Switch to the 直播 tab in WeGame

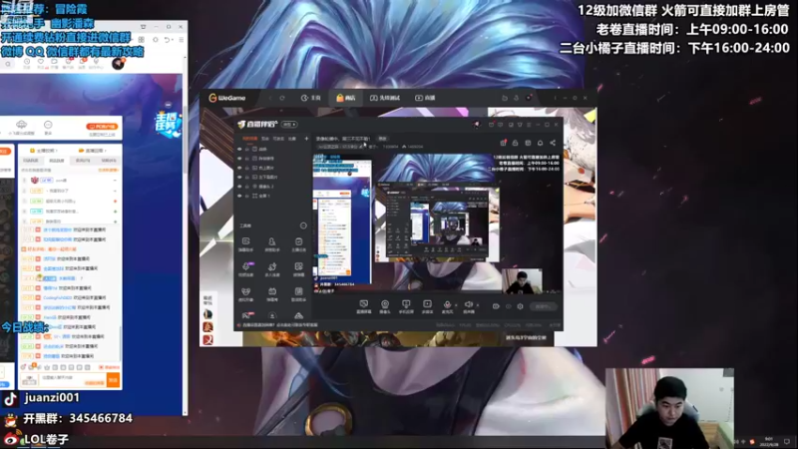[425, 98]
